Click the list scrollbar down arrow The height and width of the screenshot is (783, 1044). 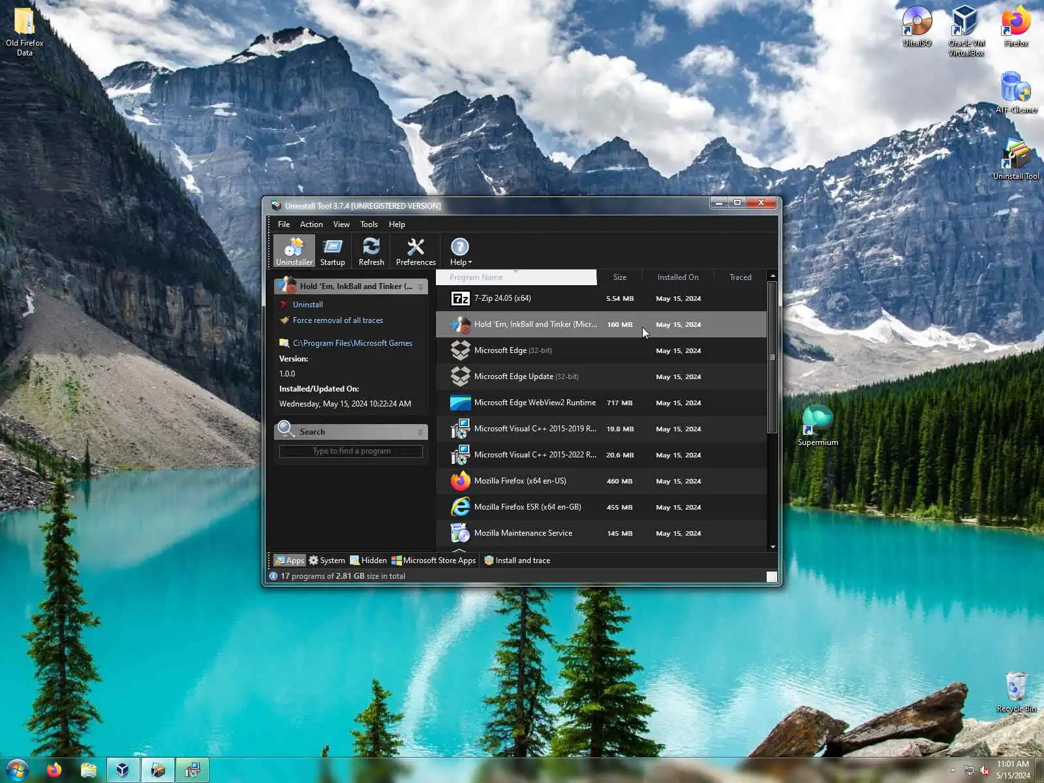pos(773,547)
